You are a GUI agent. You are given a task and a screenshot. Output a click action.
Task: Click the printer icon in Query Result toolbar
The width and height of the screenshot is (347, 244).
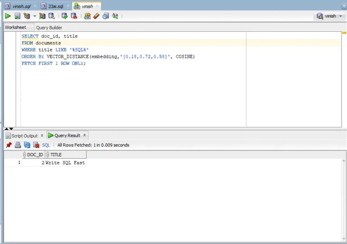coord(18,145)
